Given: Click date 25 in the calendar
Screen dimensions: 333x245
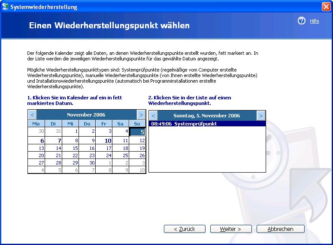Looking at the screenshot, I should 121,155.
